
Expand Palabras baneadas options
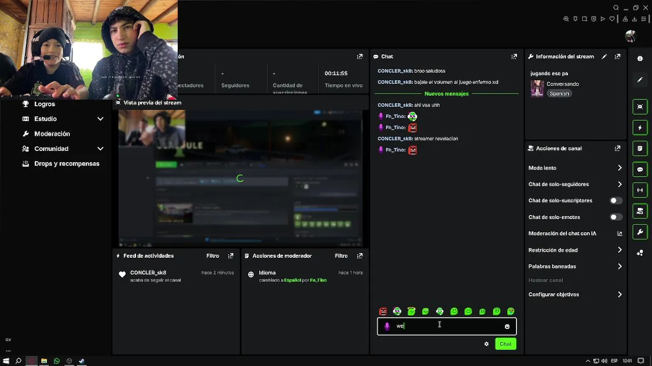[x=575, y=266]
